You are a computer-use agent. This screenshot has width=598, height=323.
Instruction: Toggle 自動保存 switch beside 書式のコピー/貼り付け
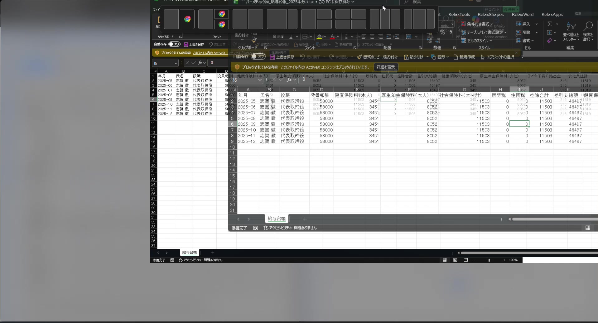[x=258, y=57]
